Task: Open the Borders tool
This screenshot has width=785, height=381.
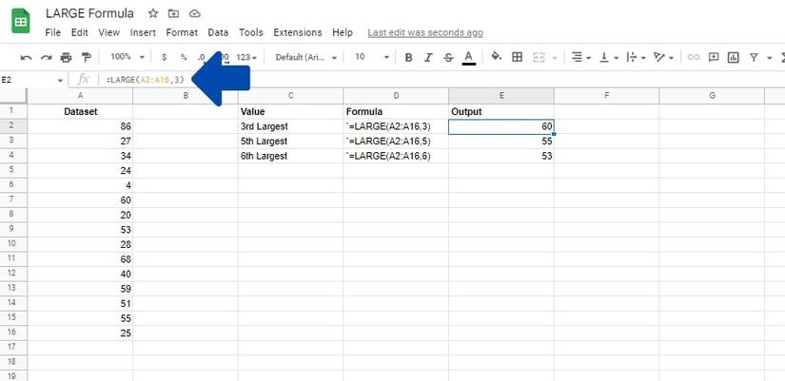Action: tap(518, 57)
